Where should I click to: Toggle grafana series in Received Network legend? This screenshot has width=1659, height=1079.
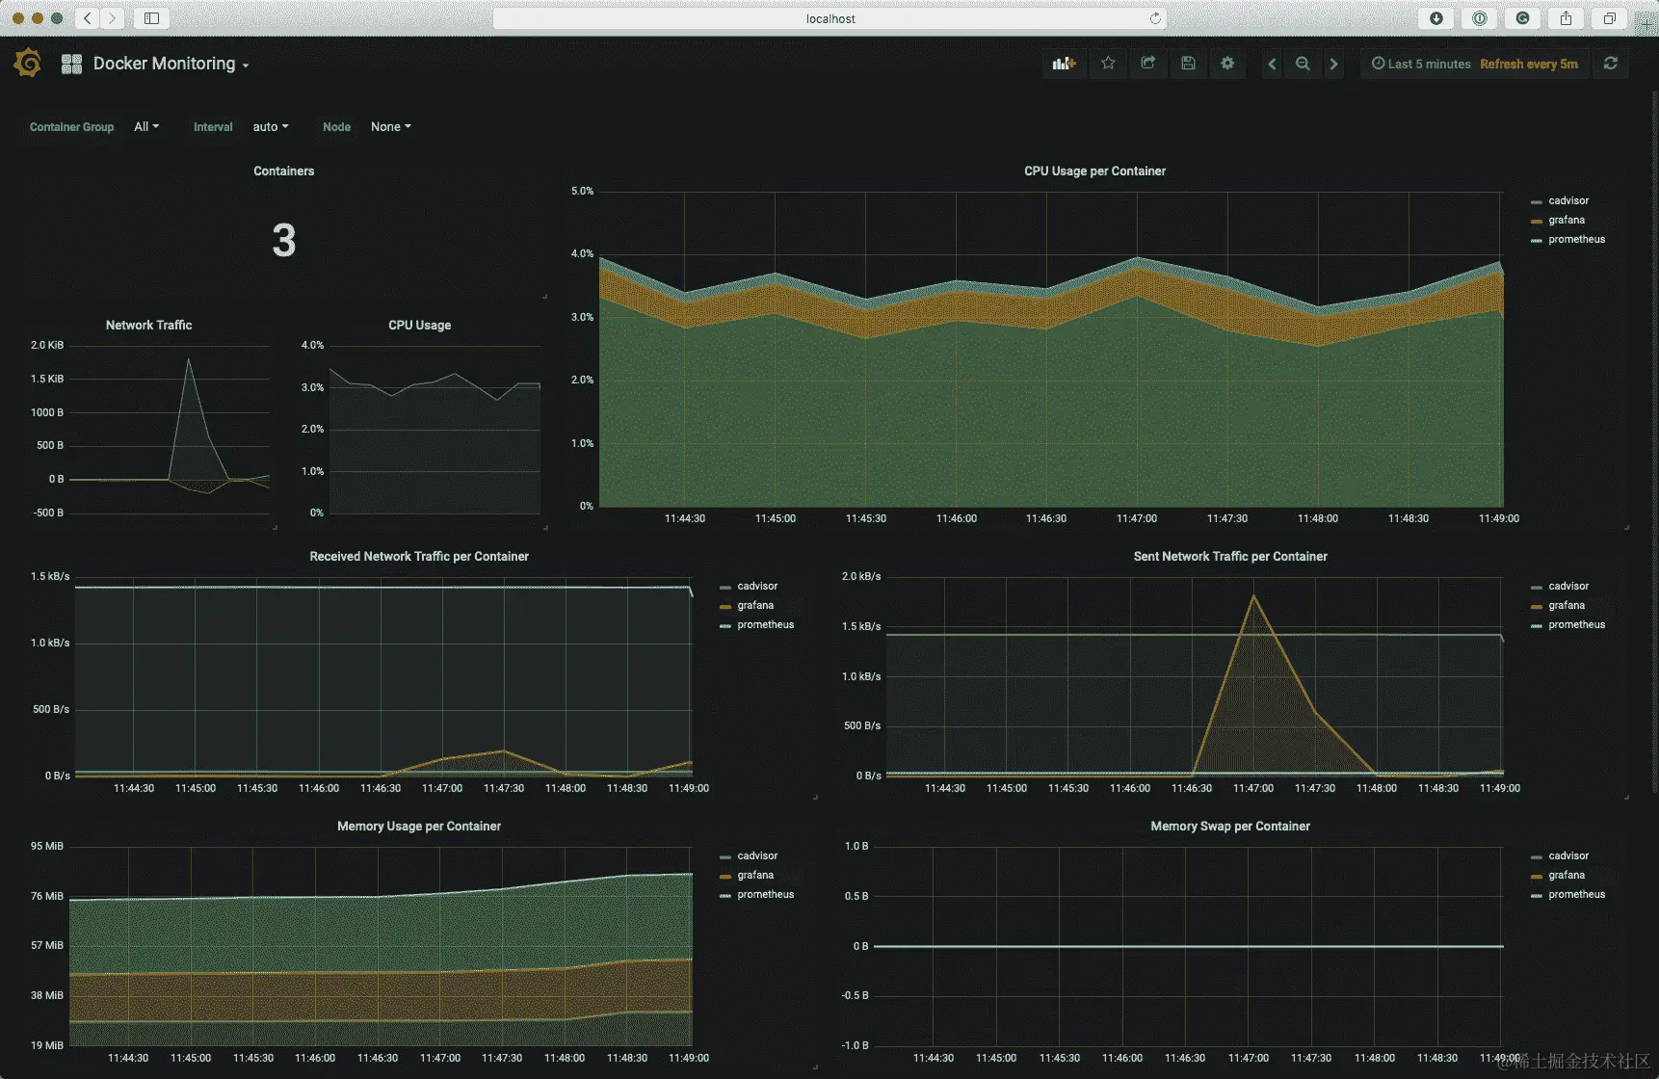click(x=754, y=605)
